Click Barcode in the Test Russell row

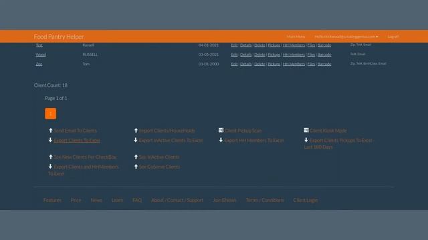click(x=324, y=45)
